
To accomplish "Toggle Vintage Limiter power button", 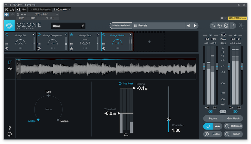I will [104, 35].
